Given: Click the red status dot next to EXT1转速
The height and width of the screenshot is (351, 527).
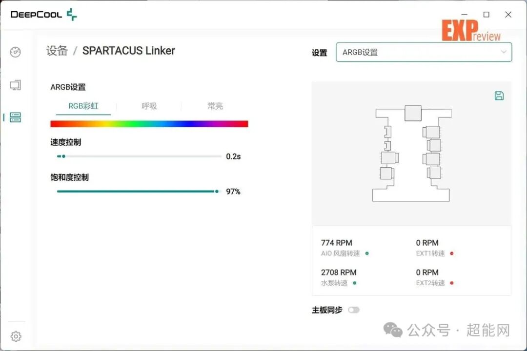Looking at the screenshot, I should coord(452,253).
